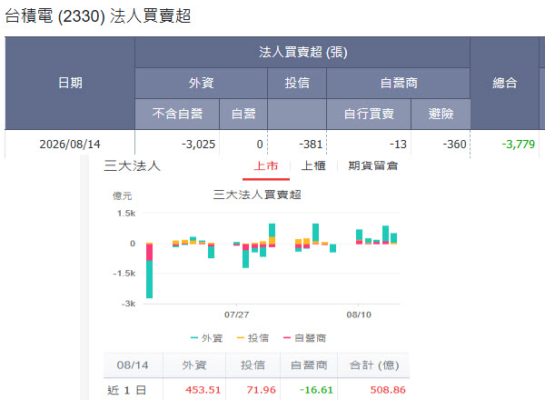
Task: Click the 法人買賣超 (張) header
Action: click(302, 52)
